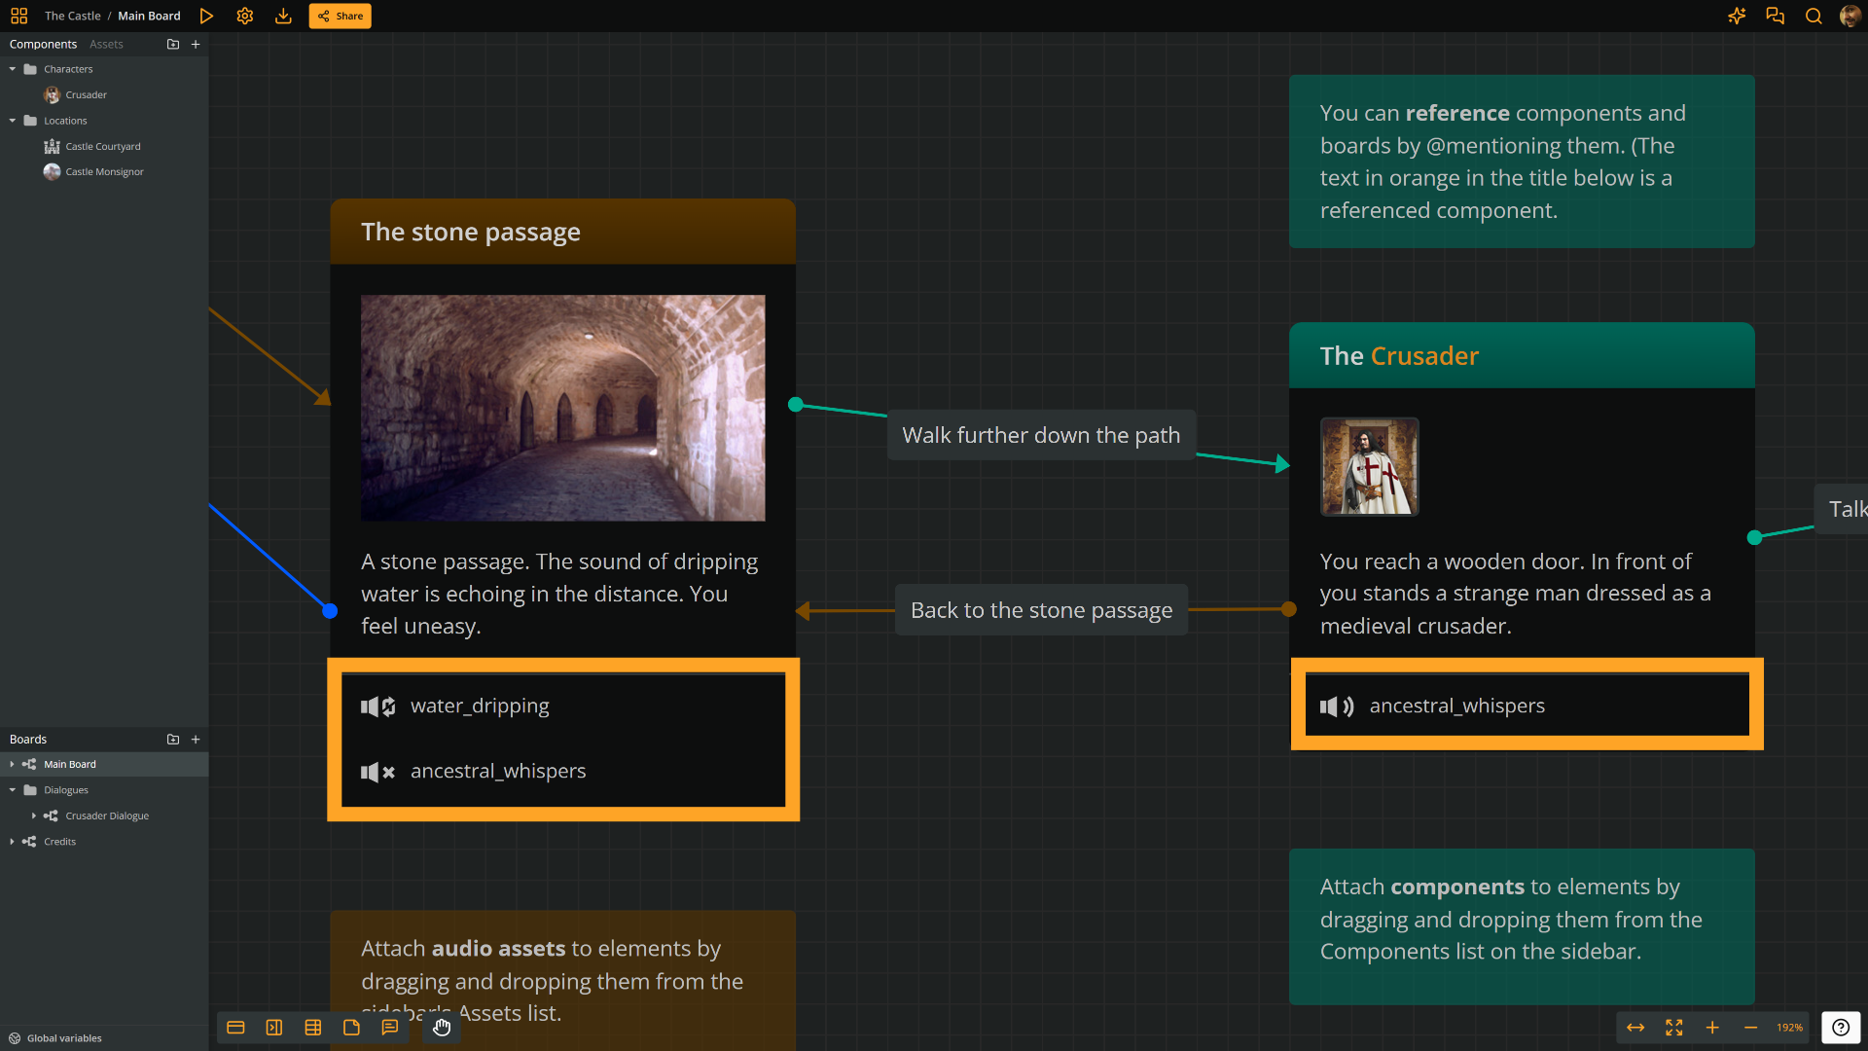
Task: Add a new table element
Action: pos(313,1028)
